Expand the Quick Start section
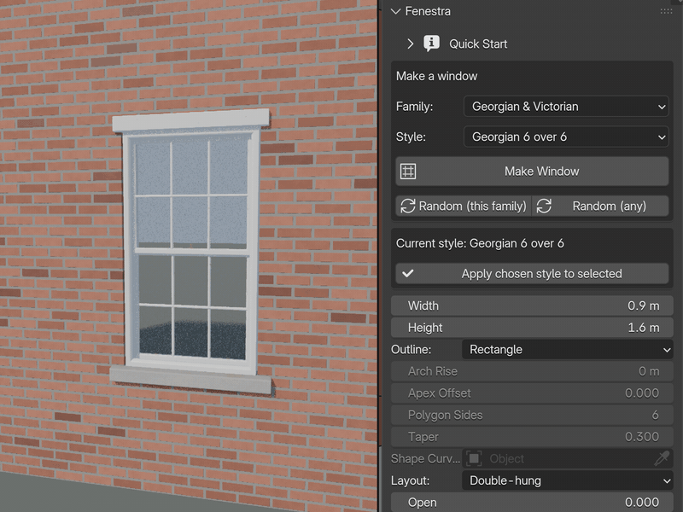Viewport: 683px width, 512px height. click(410, 44)
